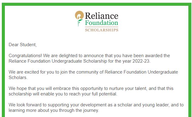Click the words "through the journey."
Screen dimensions: 192x117
79,110
